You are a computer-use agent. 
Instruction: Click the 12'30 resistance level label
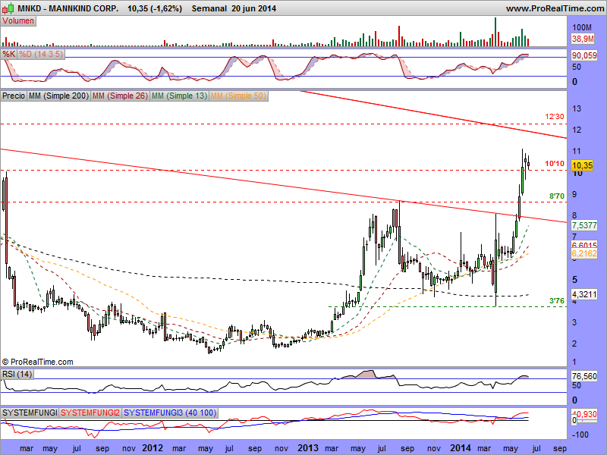tap(555, 117)
